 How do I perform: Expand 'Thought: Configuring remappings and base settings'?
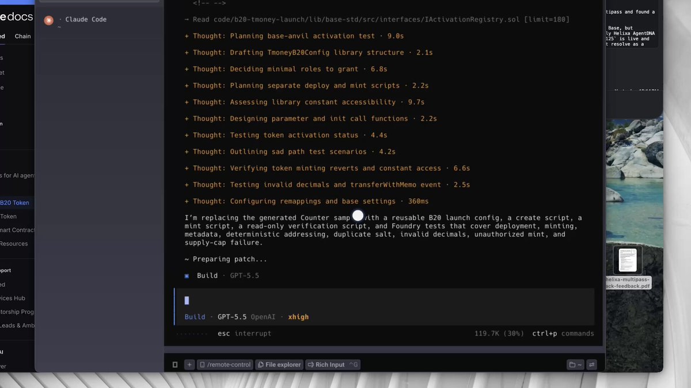click(306, 201)
